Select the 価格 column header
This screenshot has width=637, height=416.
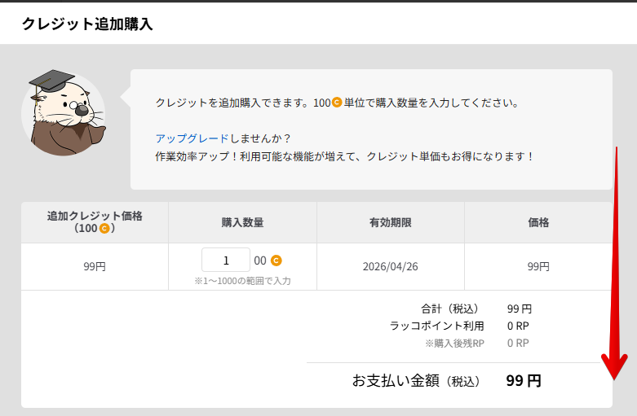click(538, 222)
